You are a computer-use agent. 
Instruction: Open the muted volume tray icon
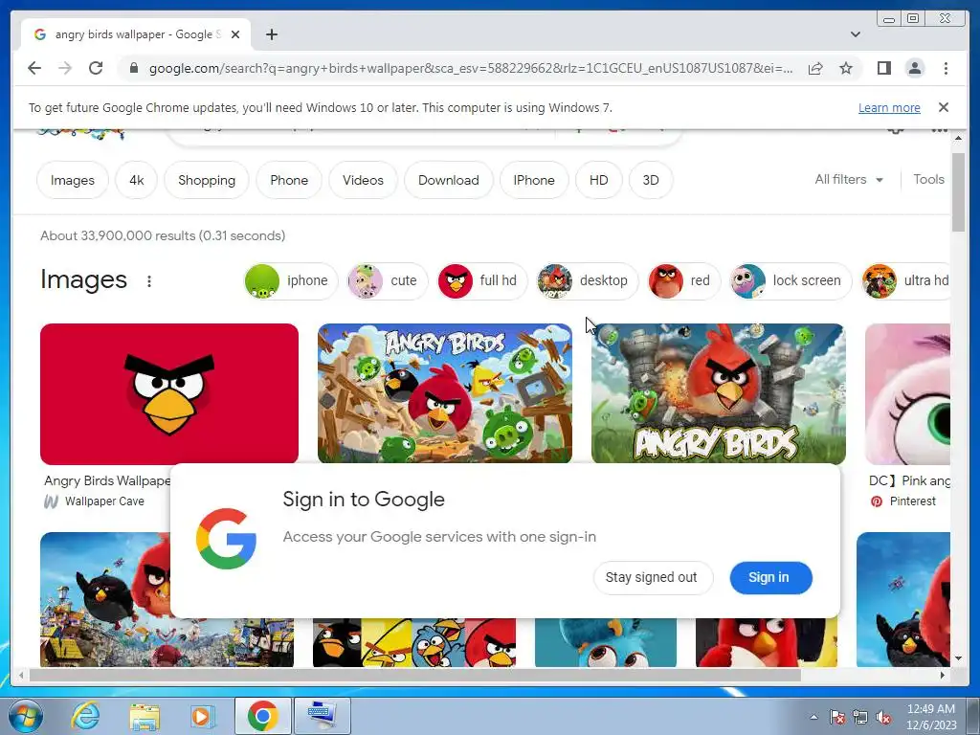(x=883, y=718)
